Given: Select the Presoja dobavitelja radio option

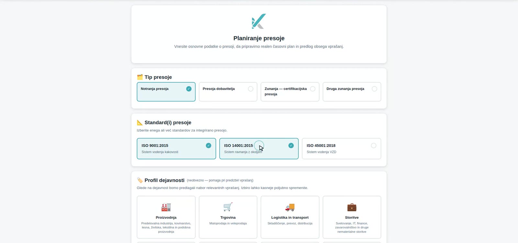Looking at the screenshot, I should (x=251, y=89).
